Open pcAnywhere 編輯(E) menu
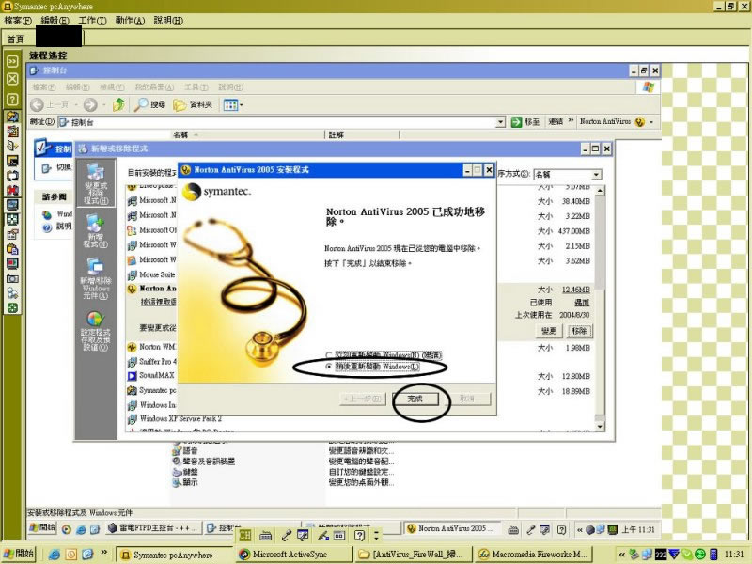The image size is (752, 564). pos(55,21)
